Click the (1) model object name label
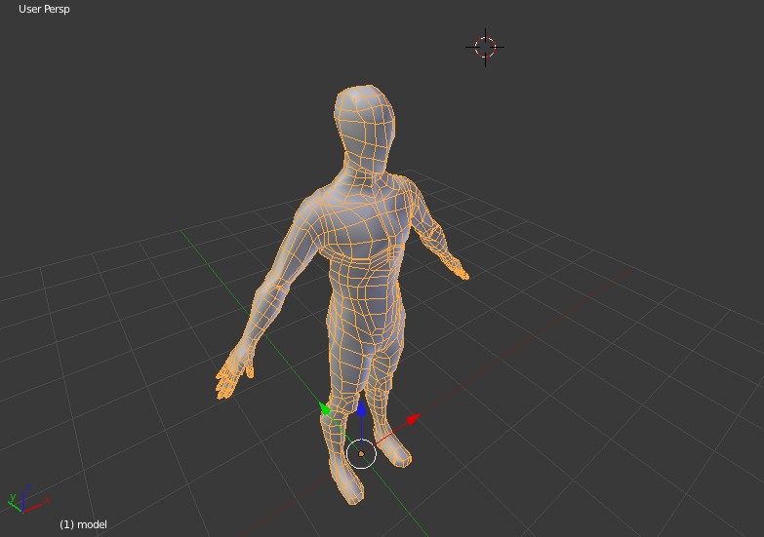This screenshot has height=537, width=764. click(83, 524)
